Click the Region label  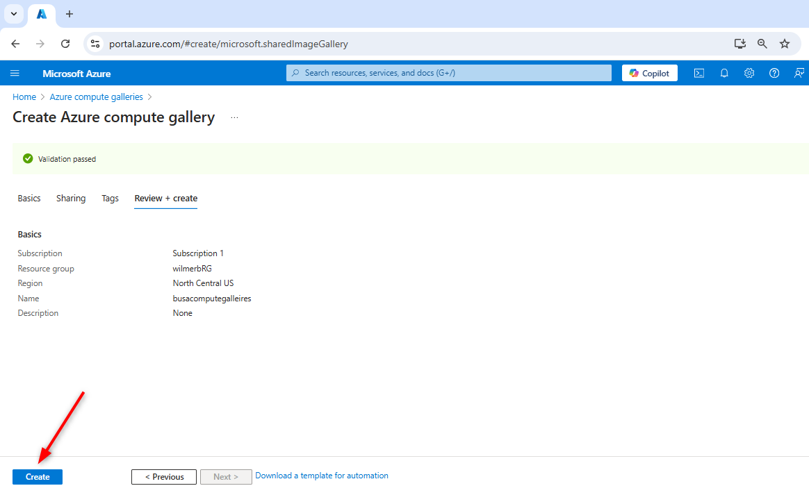tap(30, 283)
